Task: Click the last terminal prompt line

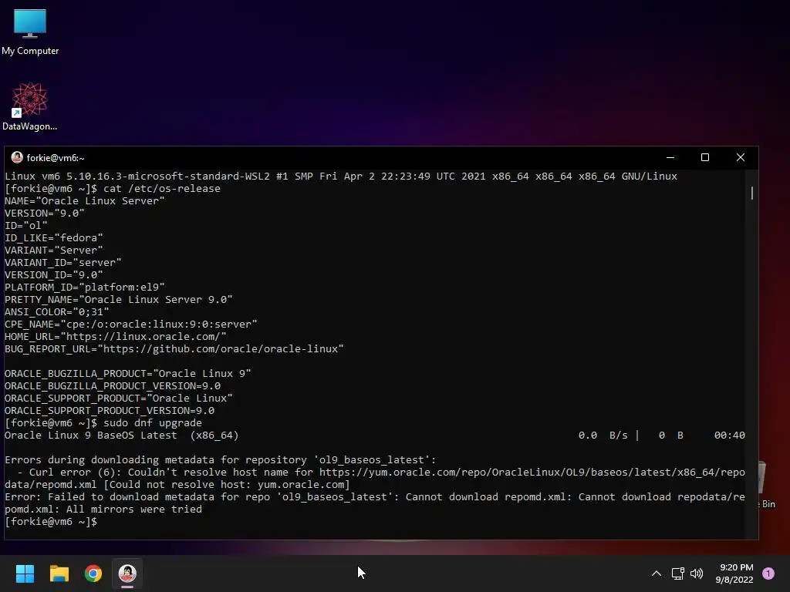Action: [x=51, y=522]
